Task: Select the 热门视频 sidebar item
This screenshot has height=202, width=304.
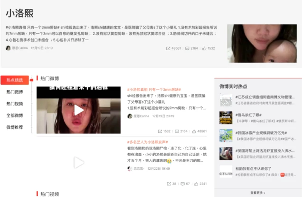Action: point(15,104)
